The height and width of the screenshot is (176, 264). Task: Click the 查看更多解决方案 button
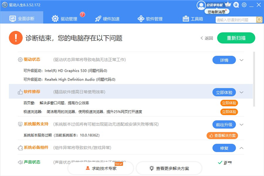[169, 168]
